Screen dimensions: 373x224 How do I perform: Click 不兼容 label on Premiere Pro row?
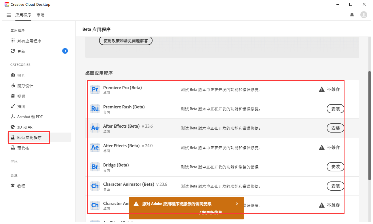point(333,89)
